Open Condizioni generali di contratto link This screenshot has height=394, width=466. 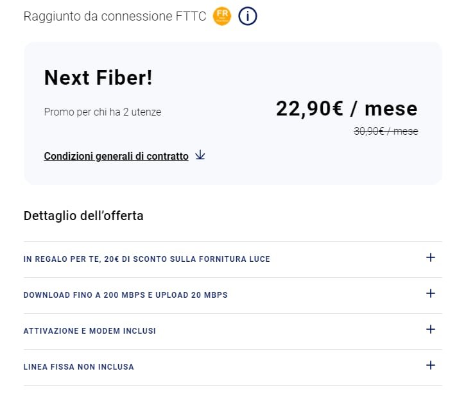coord(116,156)
